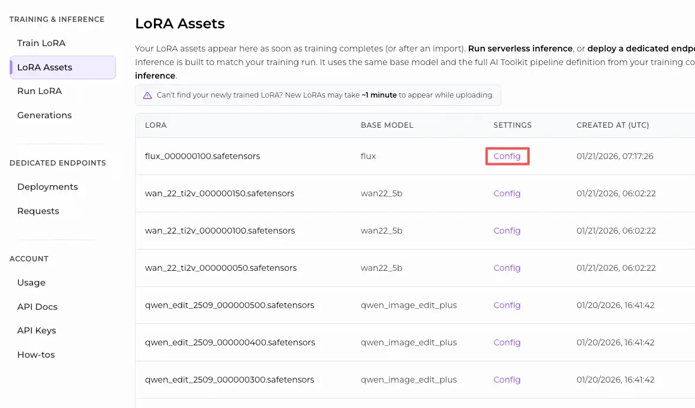The height and width of the screenshot is (408, 695).
Task: Open the API Docs
Action: (x=37, y=306)
